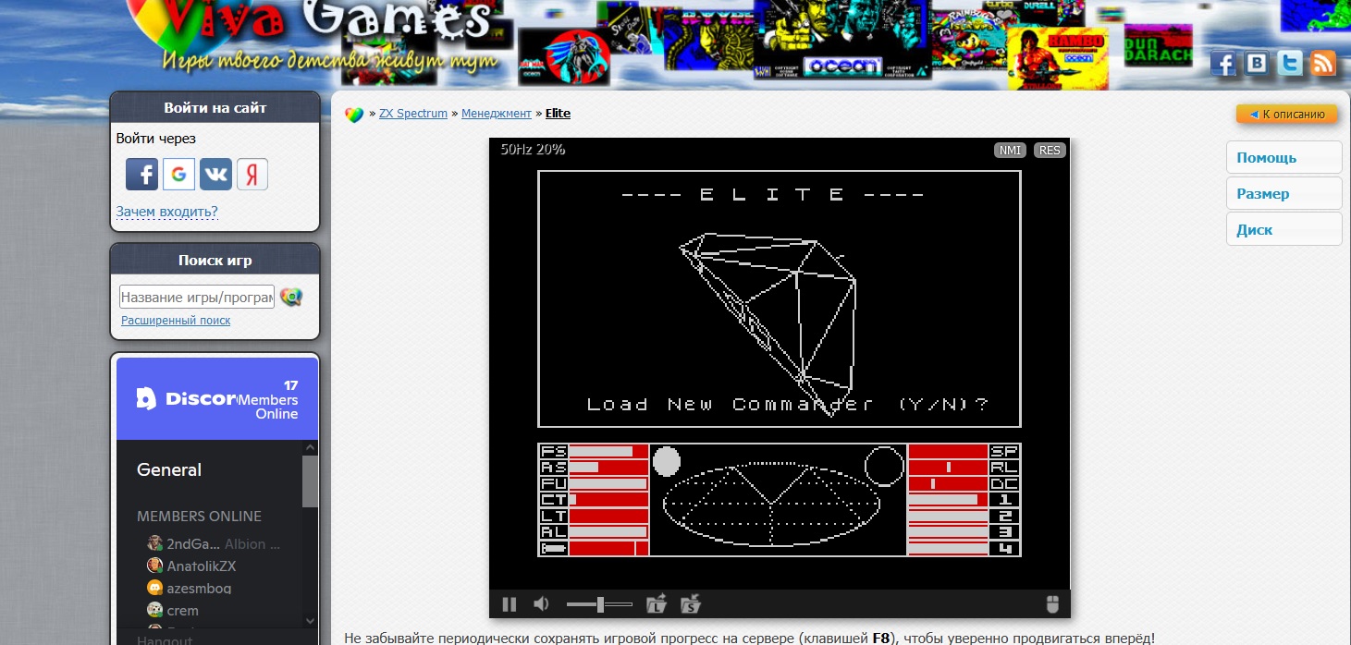
Task: Click the 'Elite' breadcrumb link
Action: [x=558, y=114]
